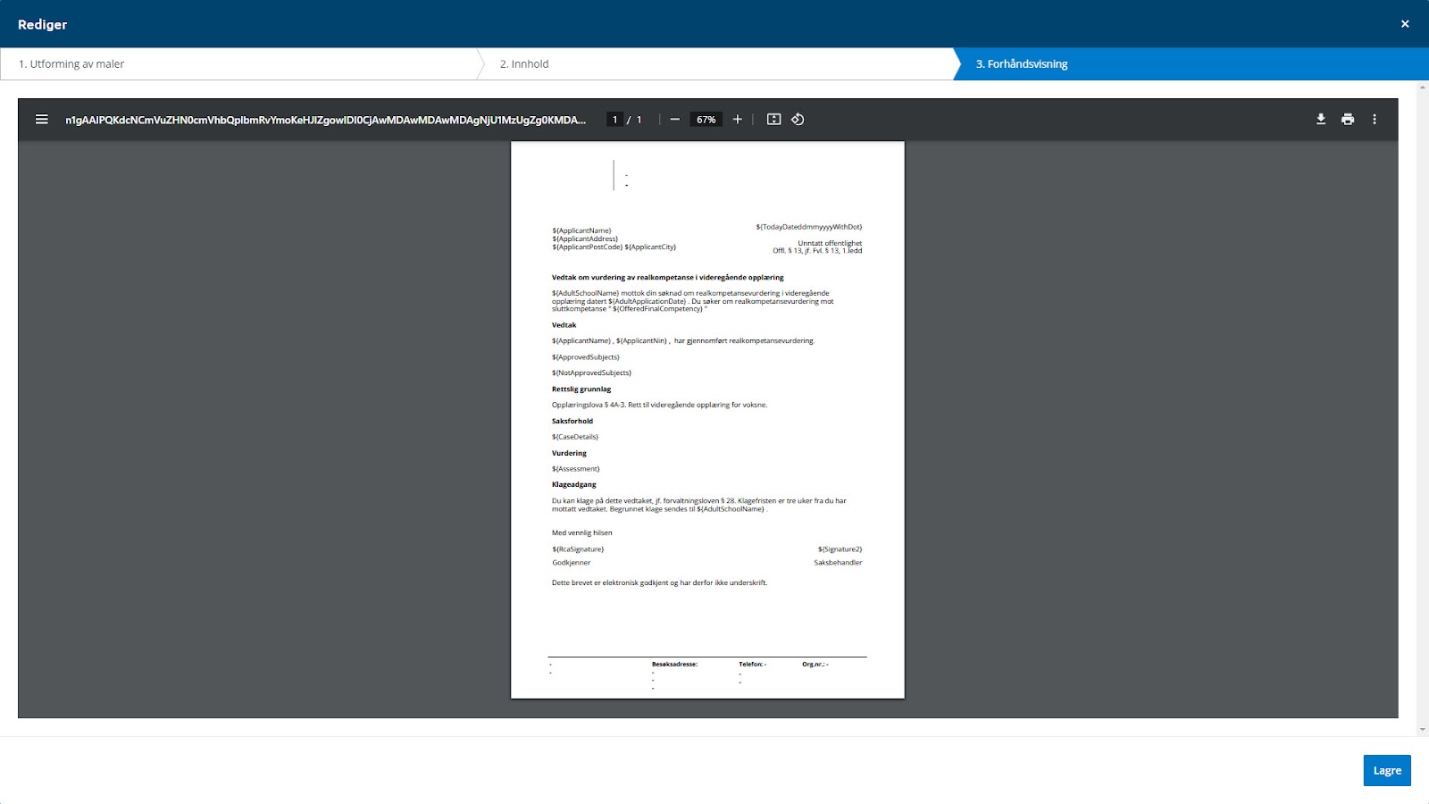Click the '${TodayDateddmmyyyyWithDot}' placeholder
Screen dimensions: 1429x804
pyautogui.click(x=809, y=227)
